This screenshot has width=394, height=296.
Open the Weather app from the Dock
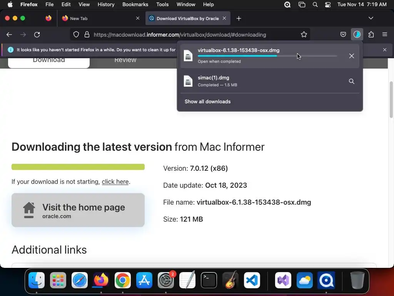coord(305,280)
